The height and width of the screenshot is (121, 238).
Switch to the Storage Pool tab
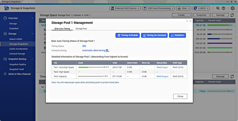pyautogui.click(x=81, y=29)
